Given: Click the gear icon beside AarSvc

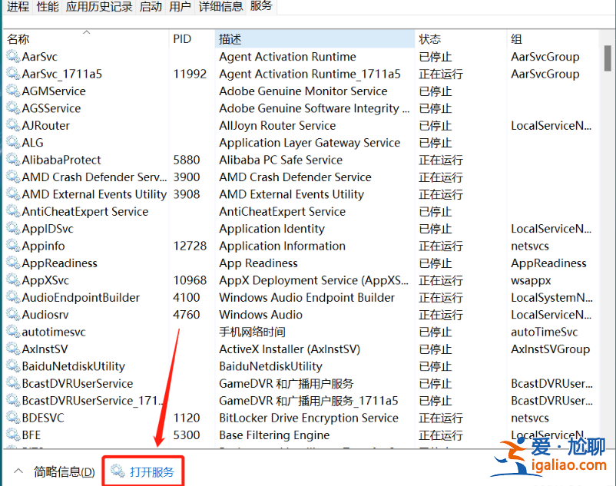Looking at the screenshot, I should pos(13,57).
